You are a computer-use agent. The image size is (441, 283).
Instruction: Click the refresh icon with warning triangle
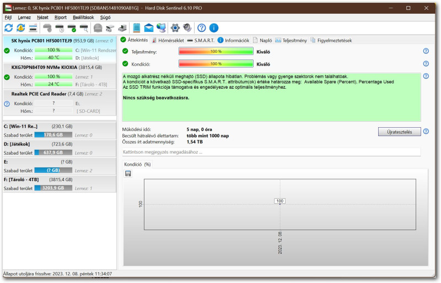pyautogui.click(x=21, y=28)
